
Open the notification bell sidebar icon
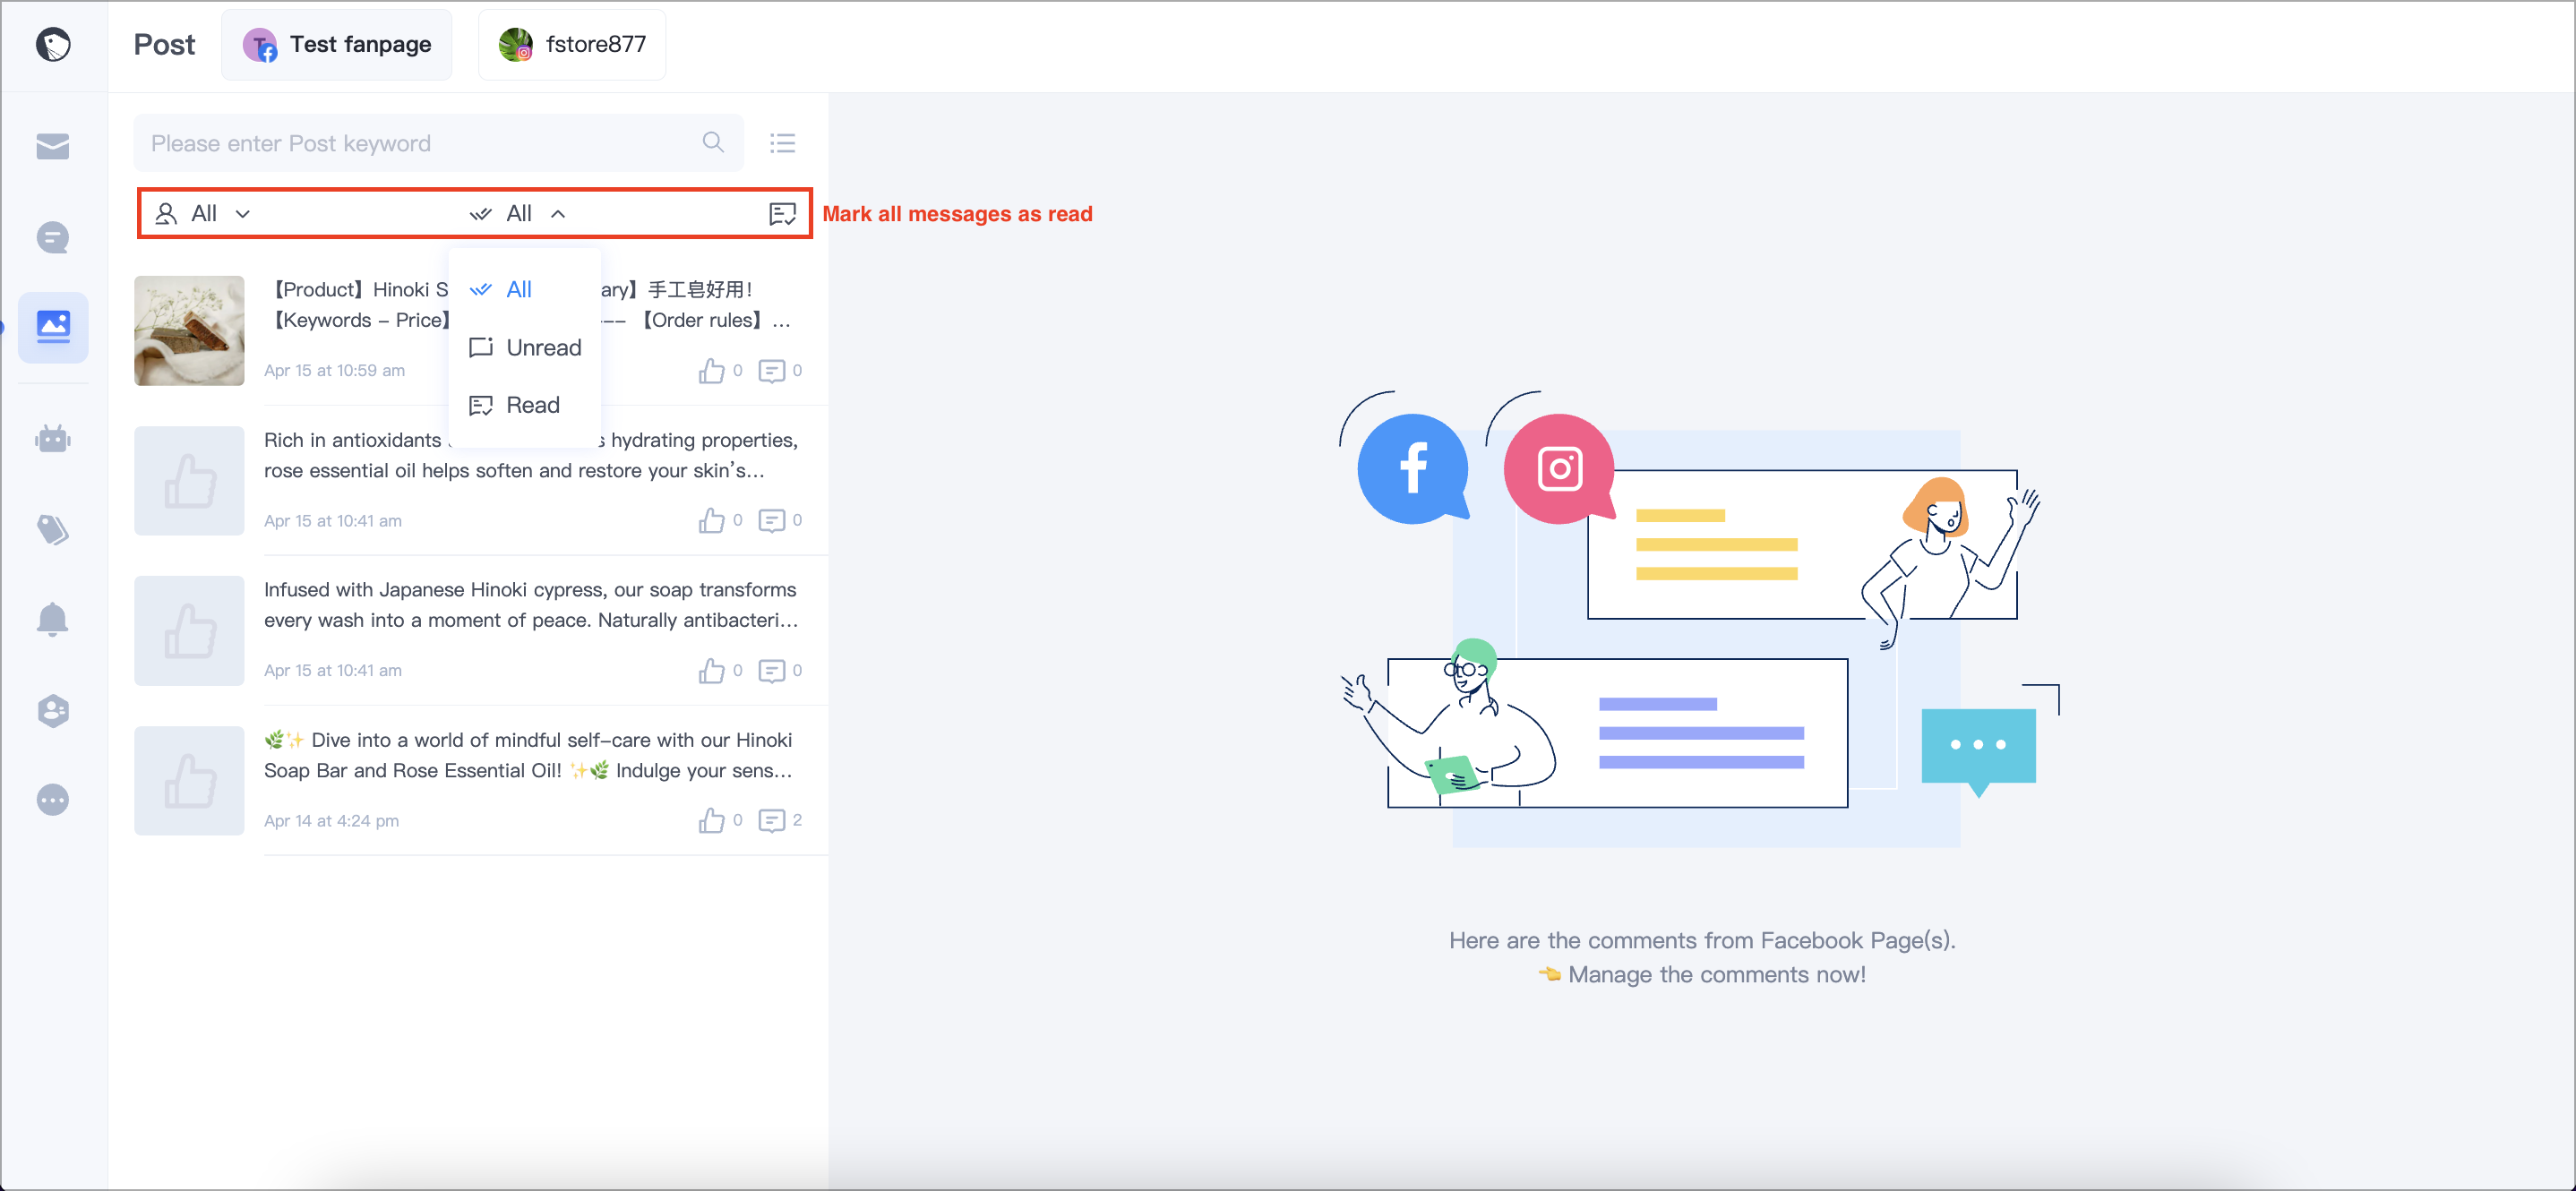pos(53,619)
